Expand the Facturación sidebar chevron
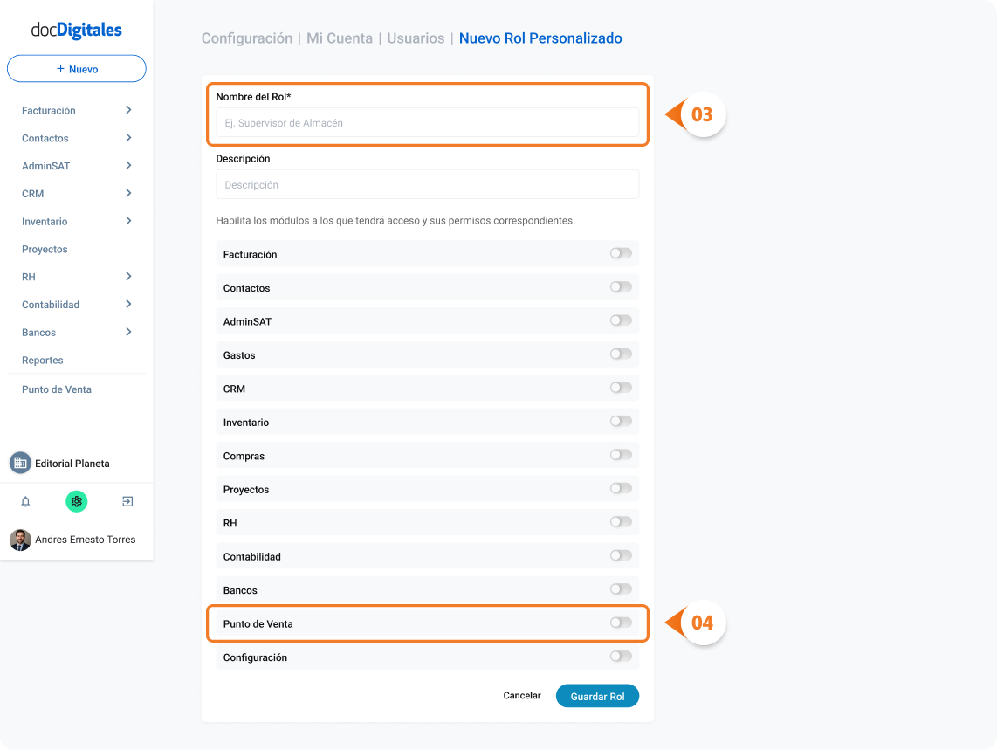This screenshot has width=997, height=750. (x=128, y=110)
